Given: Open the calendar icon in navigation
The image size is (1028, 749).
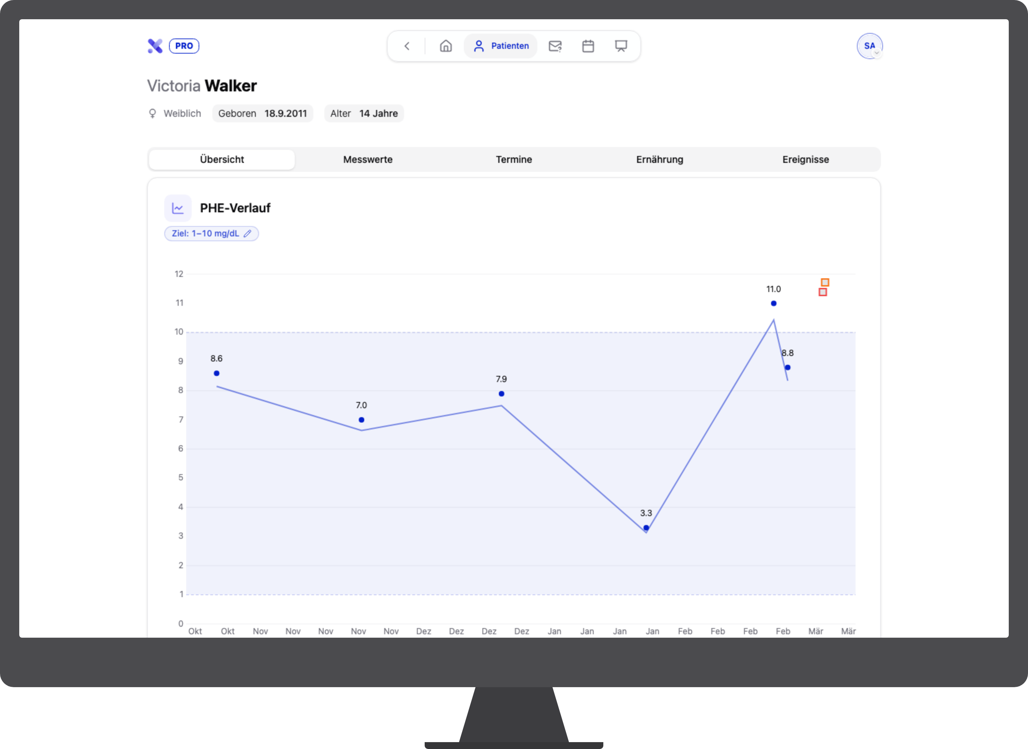Looking at the screenshot, I should point(588,46).
